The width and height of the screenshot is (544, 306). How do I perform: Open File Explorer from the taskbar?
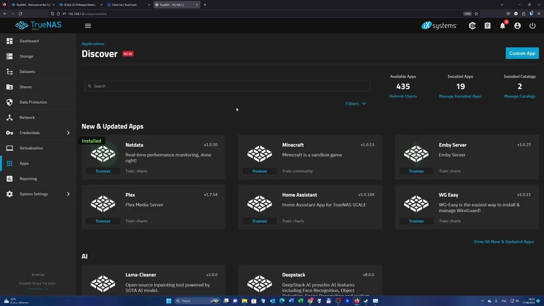point(244,301)
